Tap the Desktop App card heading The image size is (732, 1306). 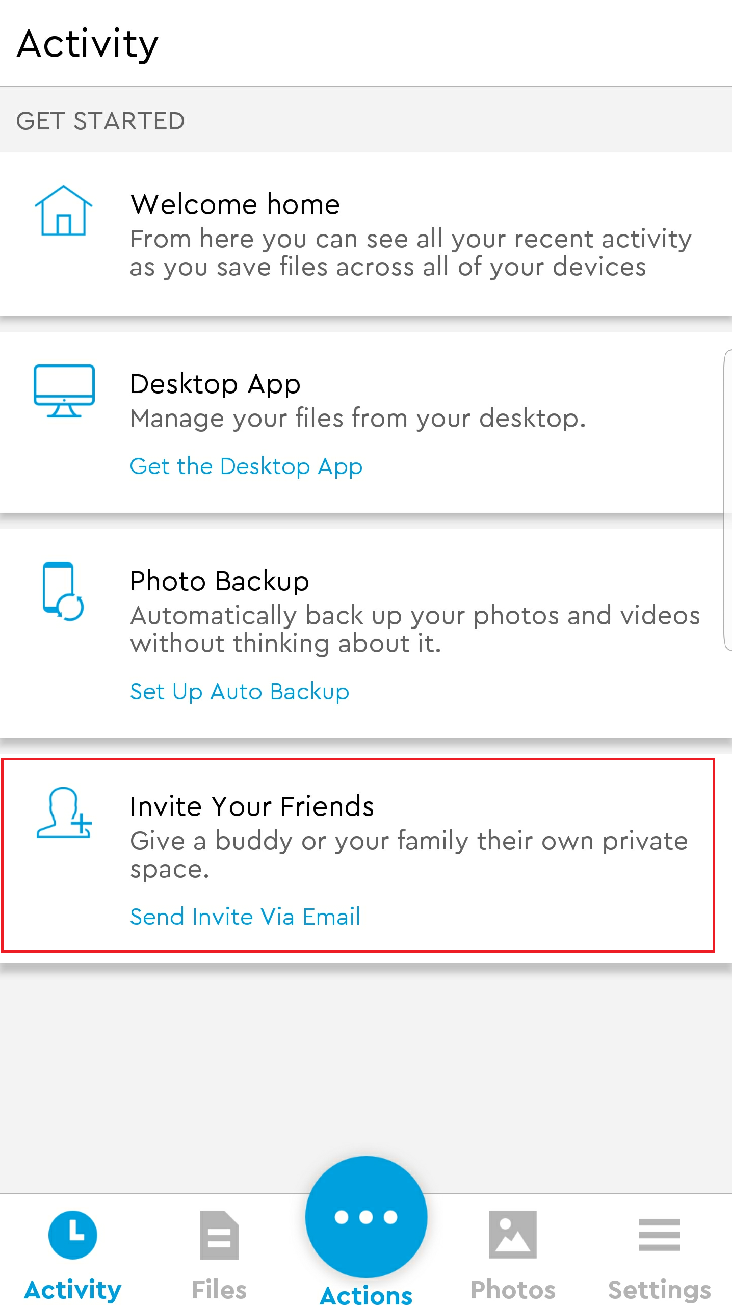215,384
